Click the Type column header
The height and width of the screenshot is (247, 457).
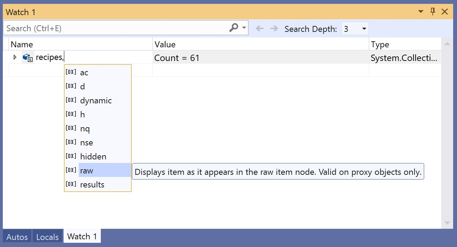[x=380, y=44]
